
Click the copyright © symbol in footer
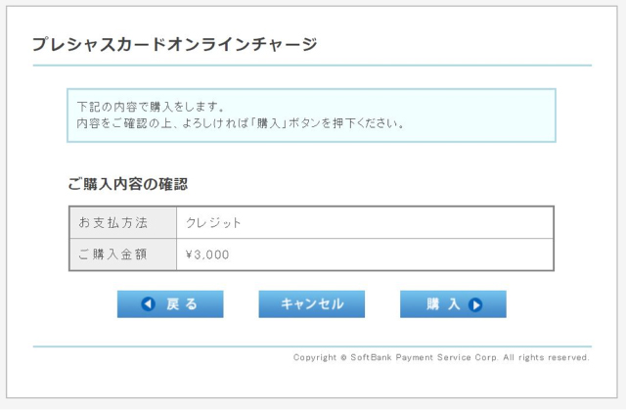pos(343,357)
